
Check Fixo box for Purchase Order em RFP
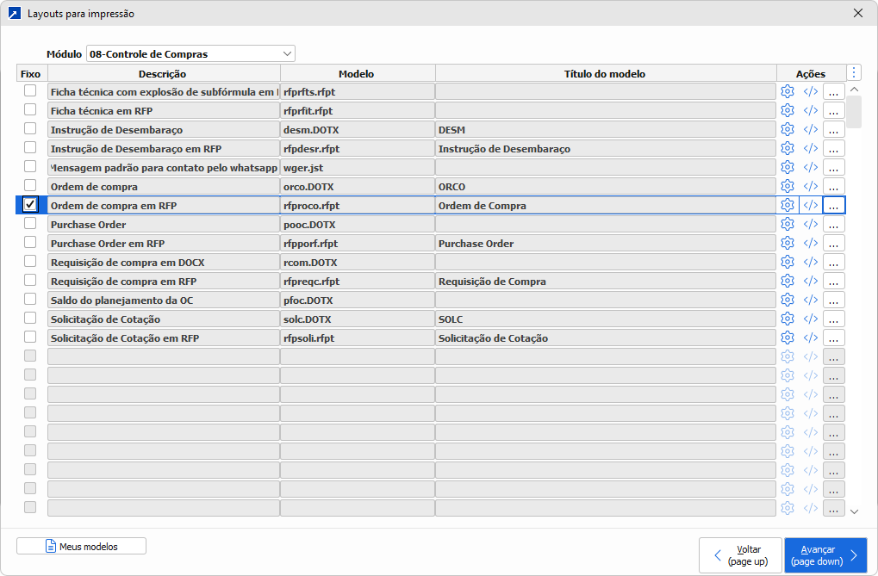click(30, 243)
